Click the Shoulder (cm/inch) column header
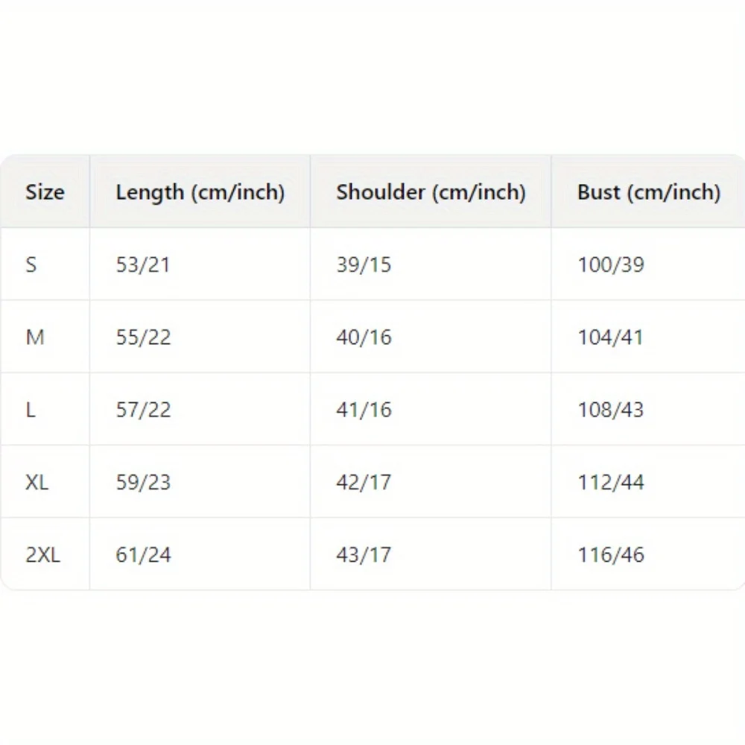 click(x=431, y=192)
